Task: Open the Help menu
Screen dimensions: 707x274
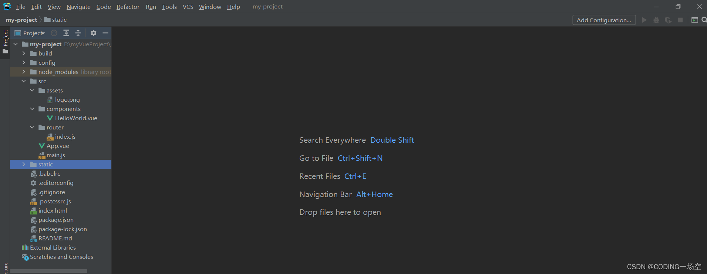Action: (x=233, y=7)
